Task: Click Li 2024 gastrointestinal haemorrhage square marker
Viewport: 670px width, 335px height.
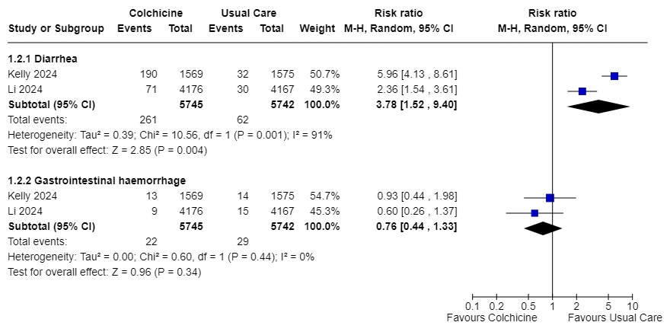Action: [534, 213]
